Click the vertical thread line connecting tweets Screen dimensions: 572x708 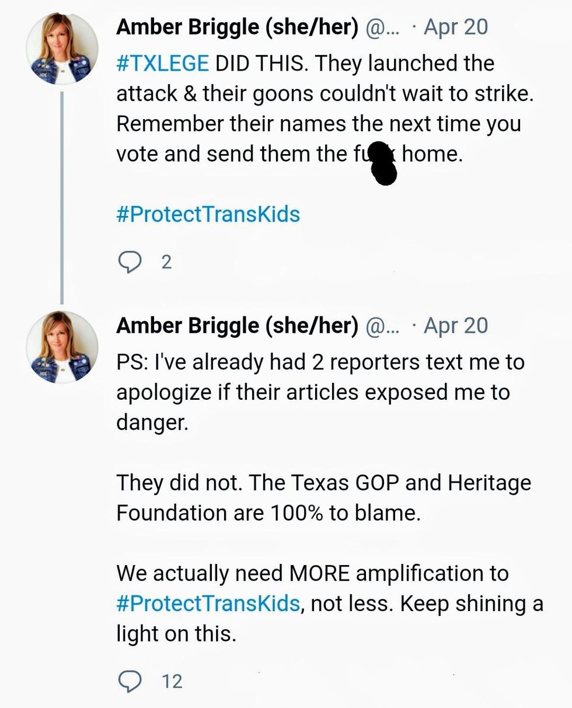click(x=62, y=197)
